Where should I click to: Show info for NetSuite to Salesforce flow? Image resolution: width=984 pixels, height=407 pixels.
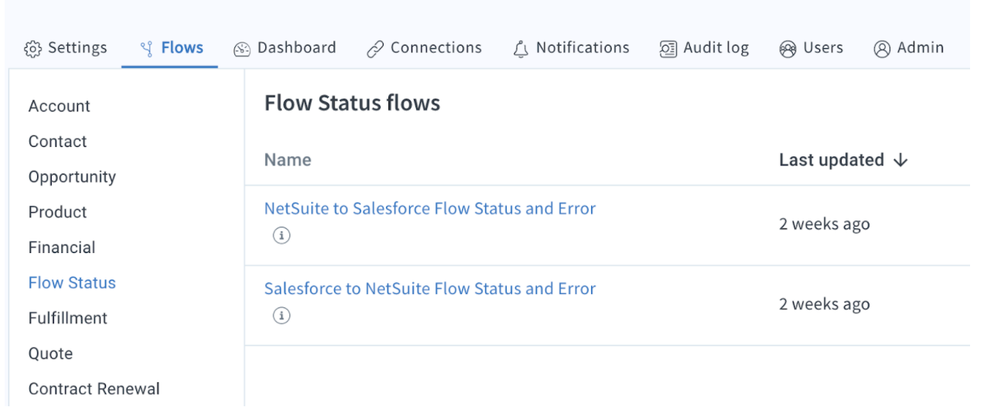[x=282, y=235]
